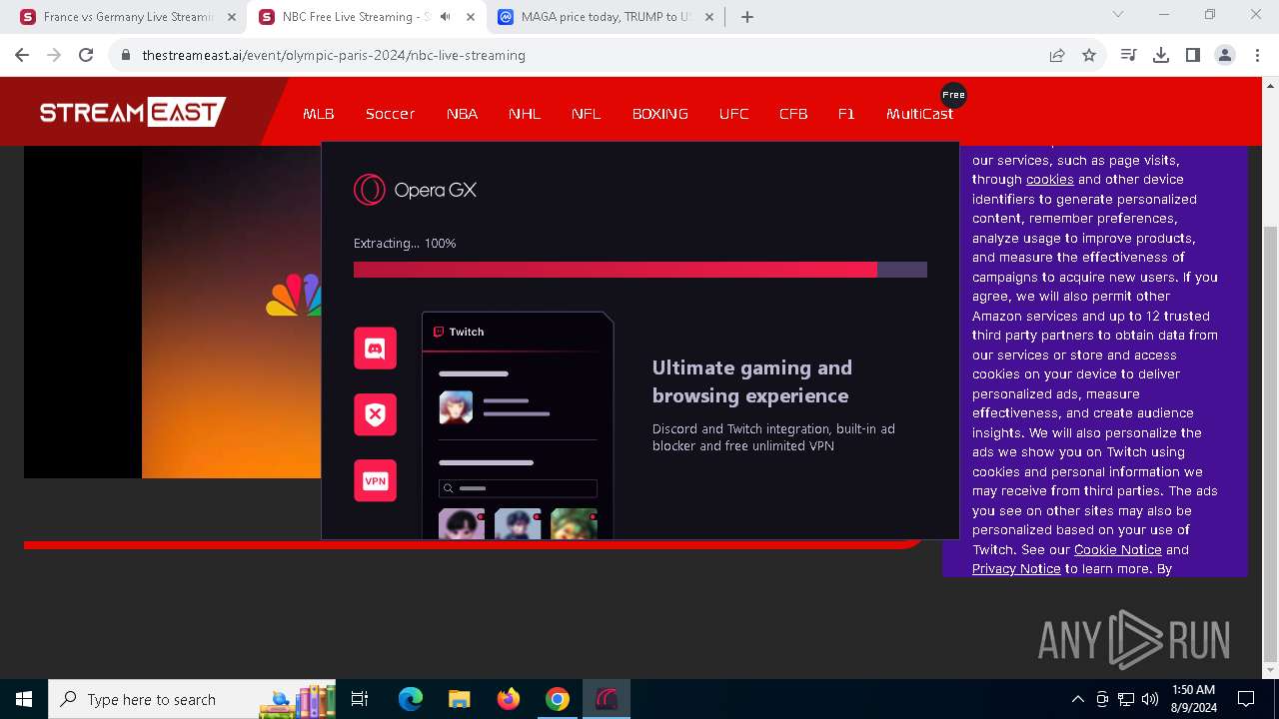Open F1 section in StreamEast nav
The image size is (1279, 719).
846,114
